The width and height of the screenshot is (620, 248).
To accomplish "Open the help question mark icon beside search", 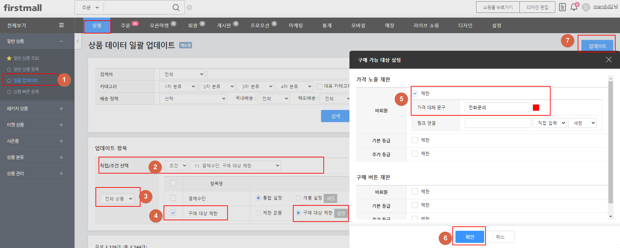I will [189, 7].
